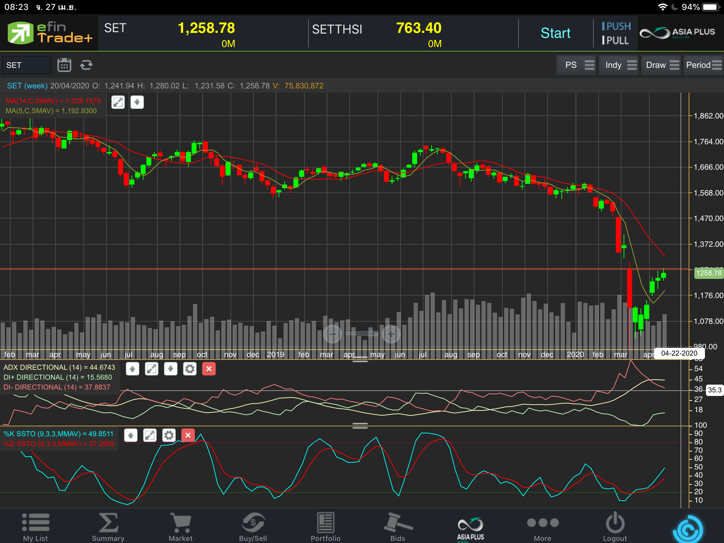Edit the SET symbol input field
This screenshot has width=724, height=543.
pyautogui.click(x=27, y=65)
